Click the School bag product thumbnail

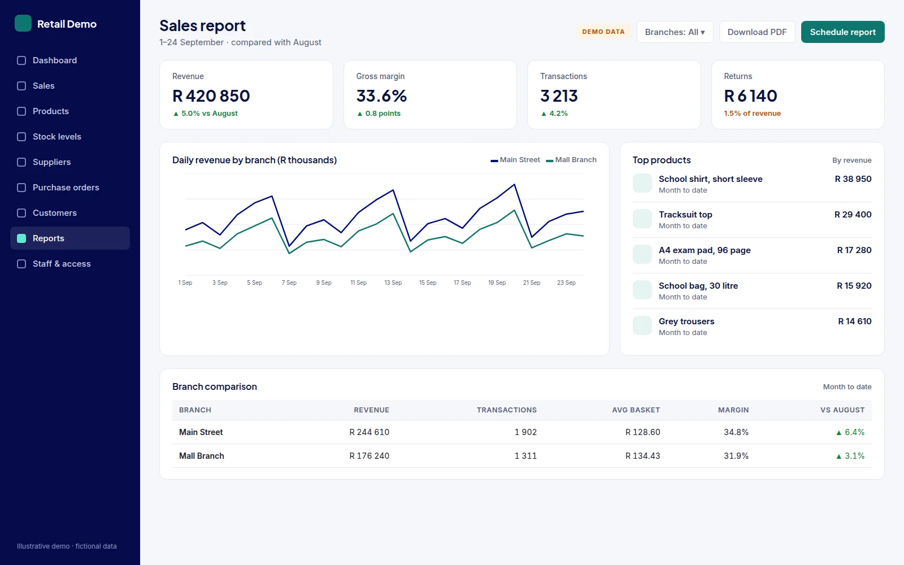(642, 290)
